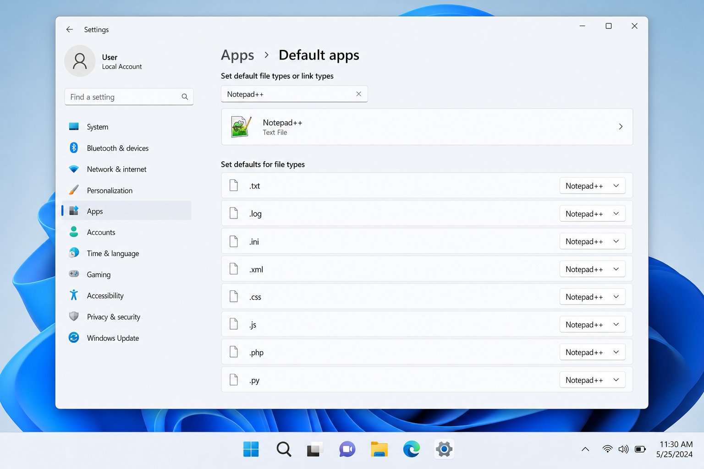Click the Apps breadcrumb link
704x469 pixels.
237,55
